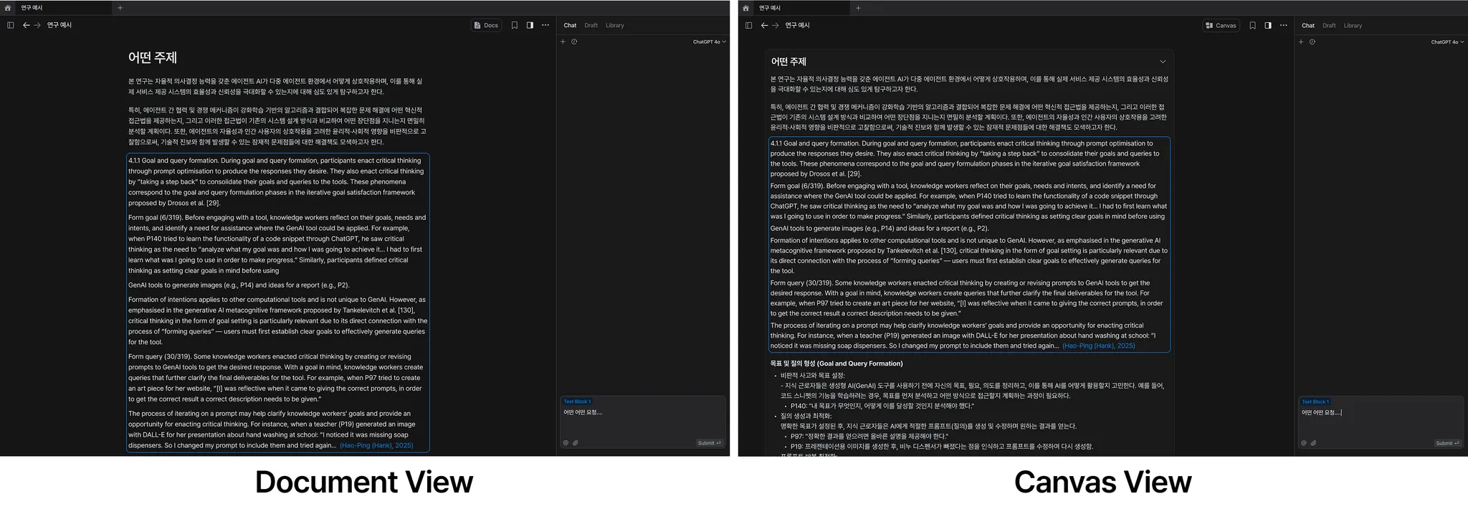Click the @ mention icon in Canvas View chat
Viewport: 1468px width, 509px height.
[x=1304, y=443]
